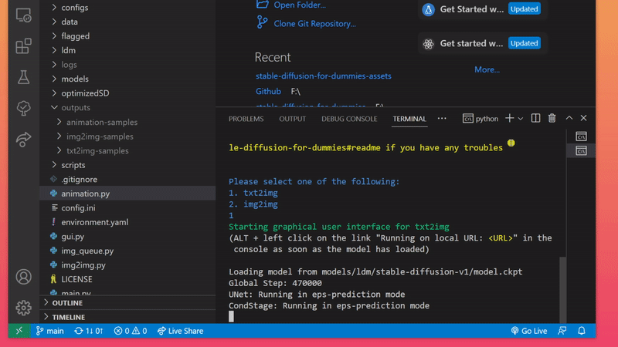618x347 pixels.
Task: Open first Get Started walkthrough card
Action: click(x=481, y=9)
